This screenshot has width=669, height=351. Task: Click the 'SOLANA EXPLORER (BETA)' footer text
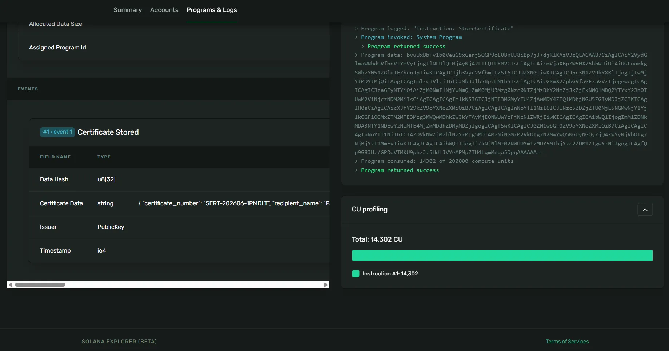[119, 342]
